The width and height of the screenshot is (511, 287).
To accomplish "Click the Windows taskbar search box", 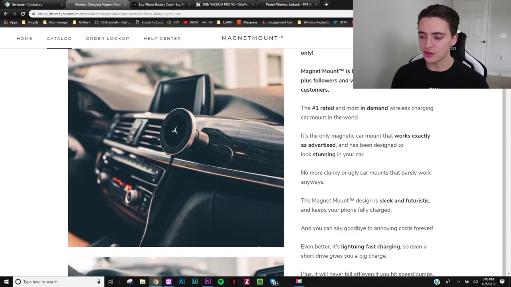I will (58, 282).
